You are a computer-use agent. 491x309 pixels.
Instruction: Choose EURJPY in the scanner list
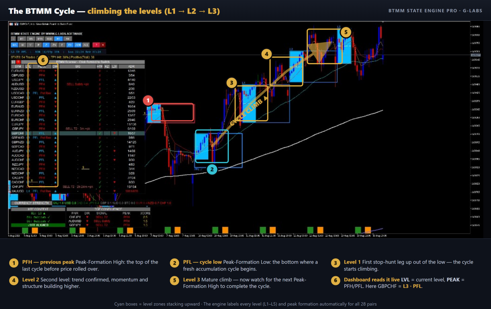18,124
